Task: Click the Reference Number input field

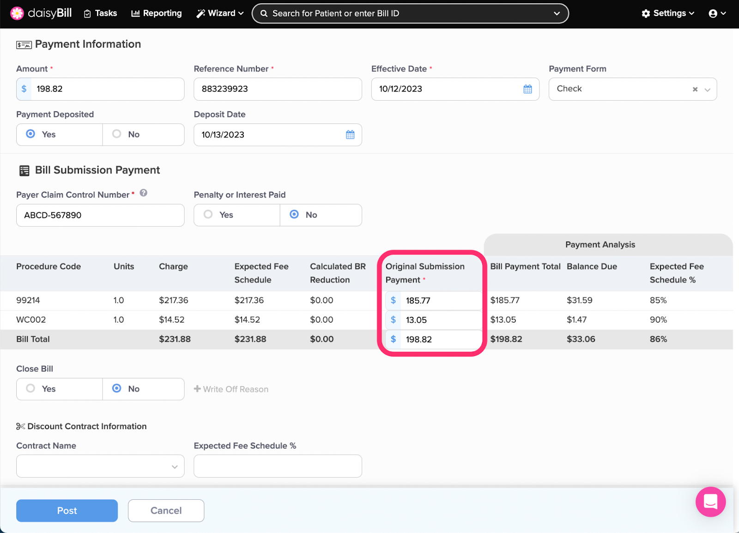Action: [278, 89]
